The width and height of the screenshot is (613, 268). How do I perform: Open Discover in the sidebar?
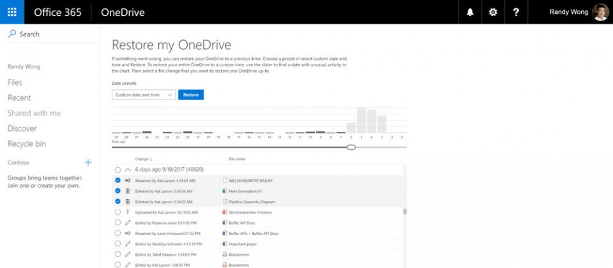22,128
